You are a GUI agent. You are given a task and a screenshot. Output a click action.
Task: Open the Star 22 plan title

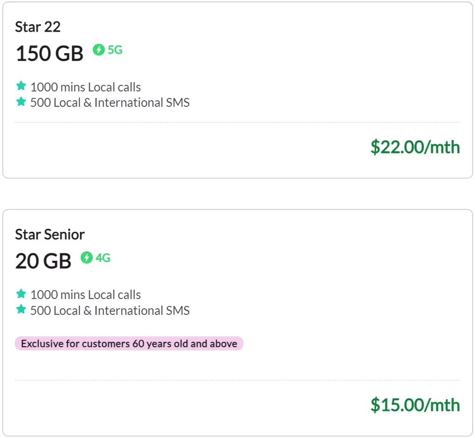click(x=38, y=27)
